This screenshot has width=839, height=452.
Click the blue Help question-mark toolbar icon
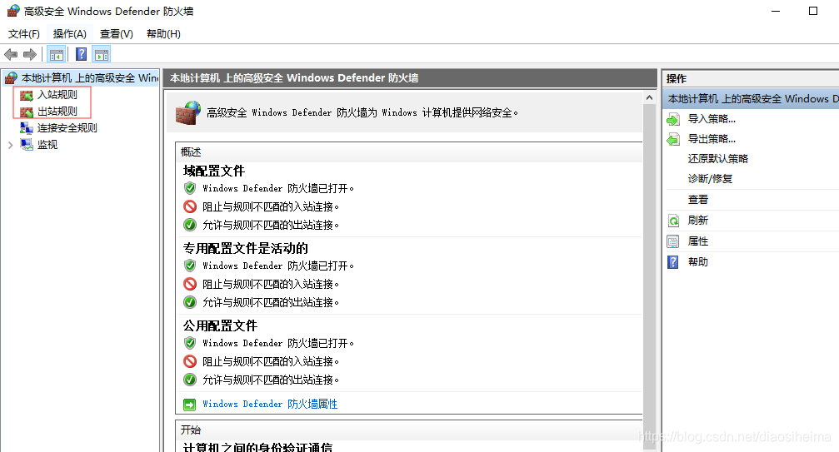(82, 54)
